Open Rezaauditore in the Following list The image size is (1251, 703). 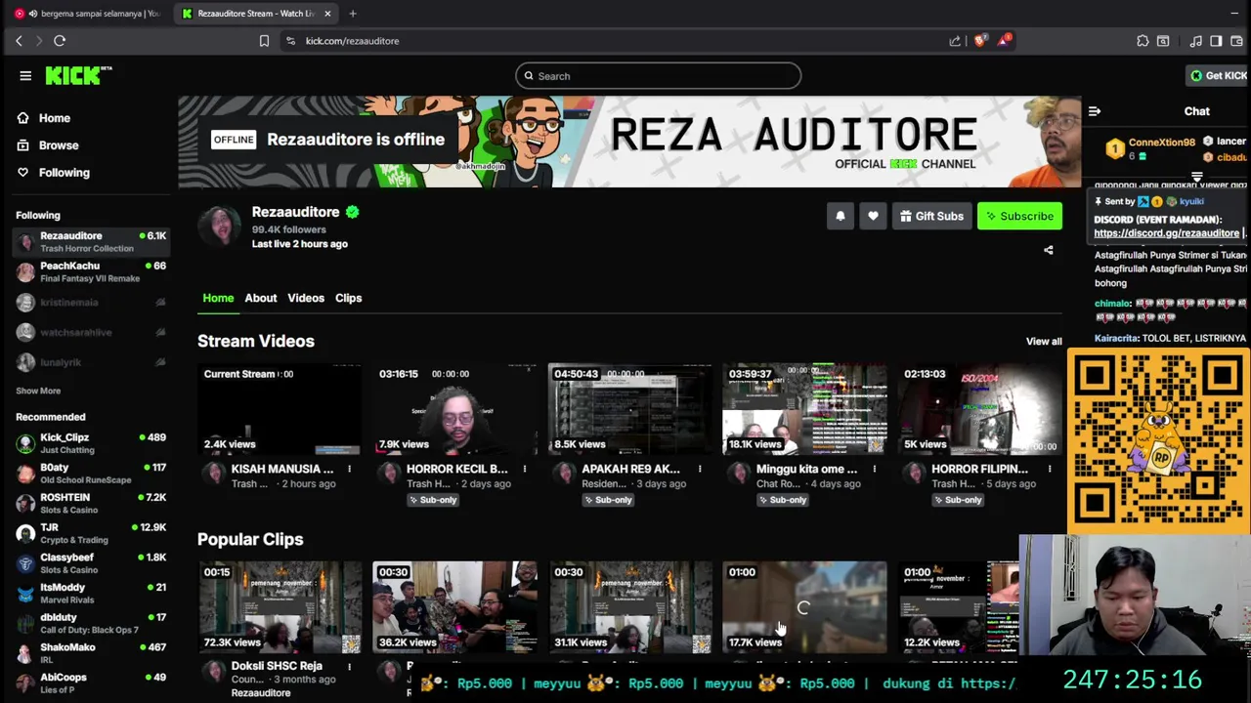(91, 241)
